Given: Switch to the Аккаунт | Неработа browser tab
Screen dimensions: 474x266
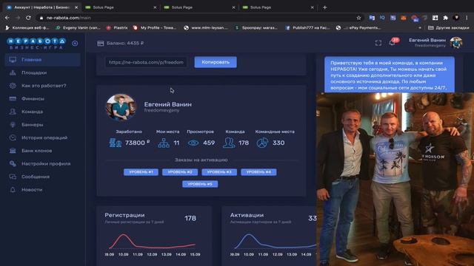Looking at the screenshot, I should pos(41,7).
